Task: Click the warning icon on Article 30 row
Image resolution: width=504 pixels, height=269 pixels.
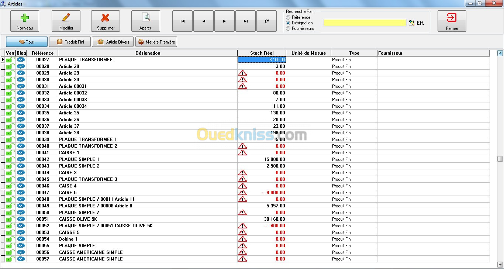Action: click(242, 80)
